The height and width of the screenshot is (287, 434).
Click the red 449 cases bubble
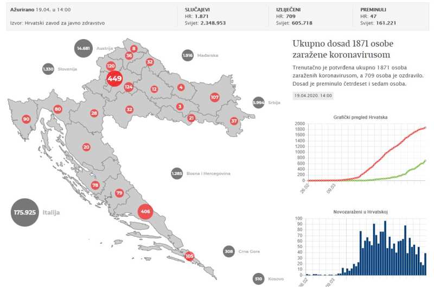[x=114, y=79]
